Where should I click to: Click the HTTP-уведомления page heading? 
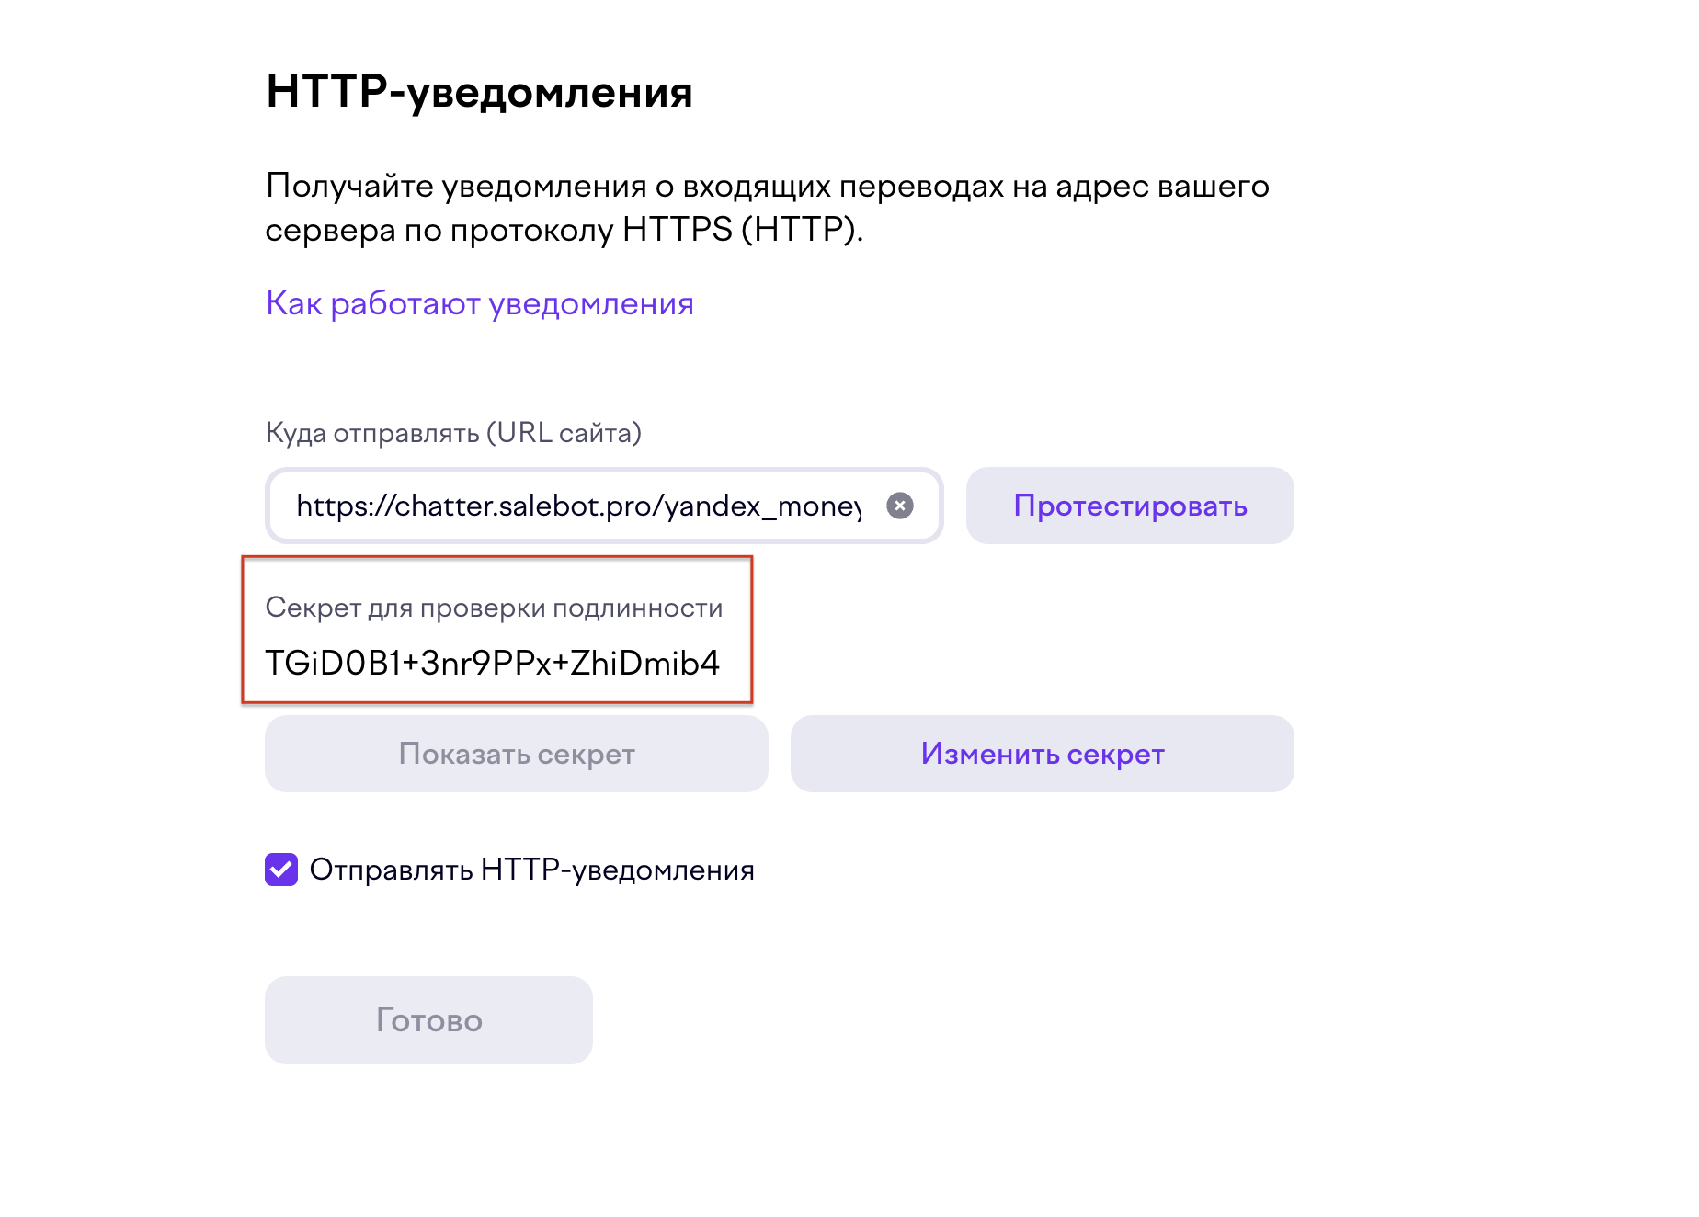coord(479,92)
